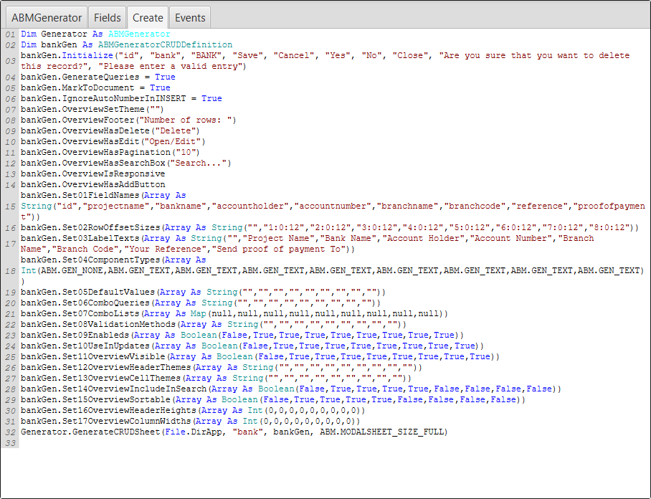Click the "Send proof of payment To" string
Viewport: 651px width, 499px height.
280,249
